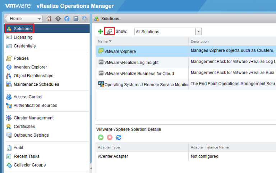Sort by the Name column header
The width and height of the screenshot is (276, 173).
click(105, 41)
